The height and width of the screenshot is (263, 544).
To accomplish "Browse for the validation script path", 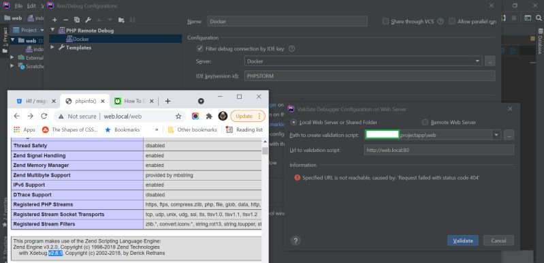I will click(509, 135).
